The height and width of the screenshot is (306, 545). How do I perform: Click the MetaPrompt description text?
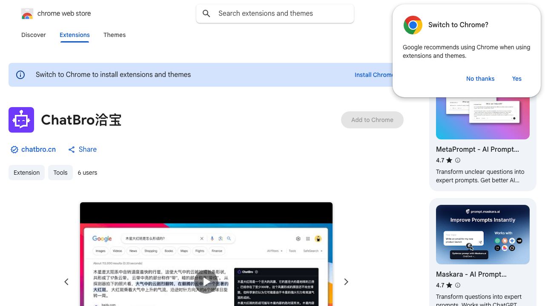pos(480,176)
